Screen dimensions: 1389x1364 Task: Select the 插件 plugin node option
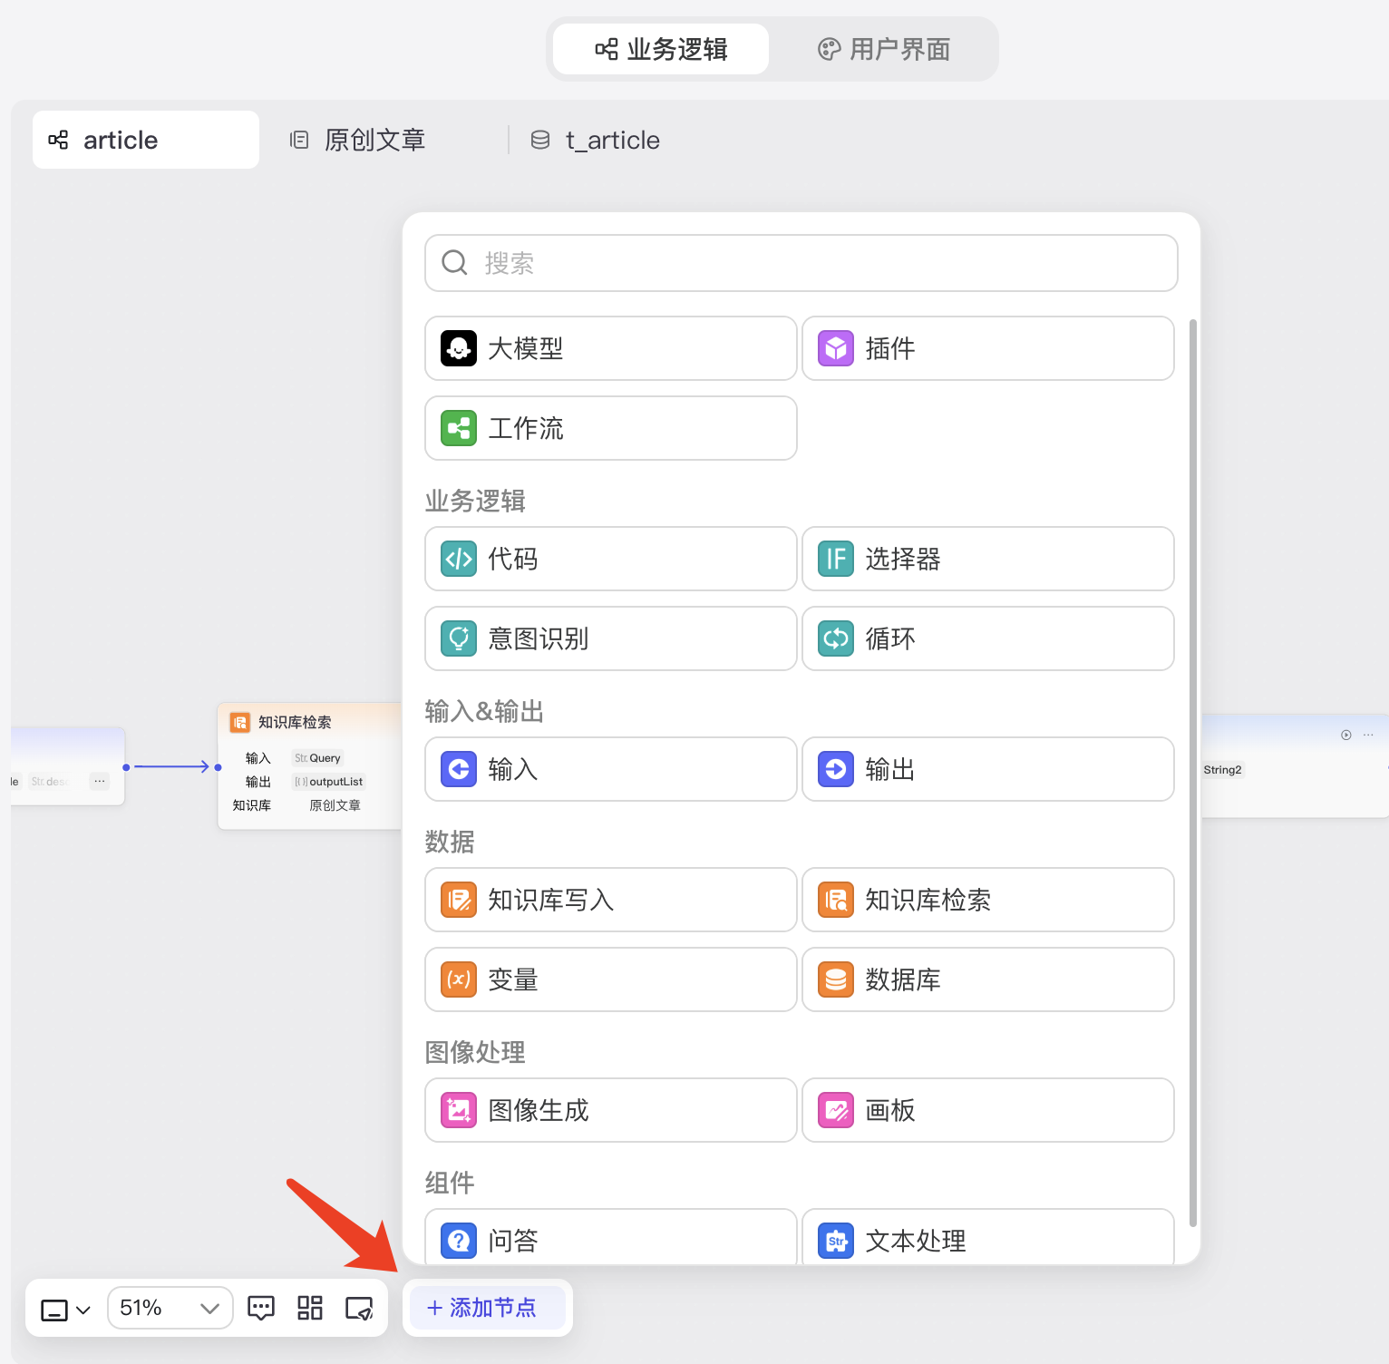tap(987, 348)
